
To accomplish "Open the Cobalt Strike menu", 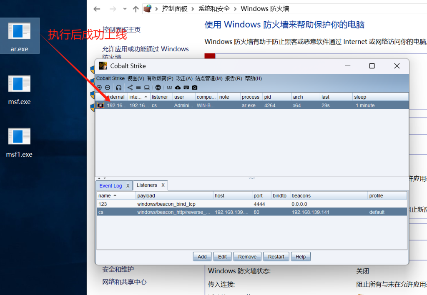I will pos(110,78).
